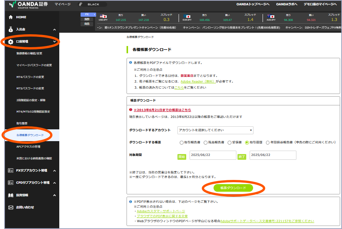
Task: Click the blue info icon above 帳票ダウンロード section
Action: [130, 63]
